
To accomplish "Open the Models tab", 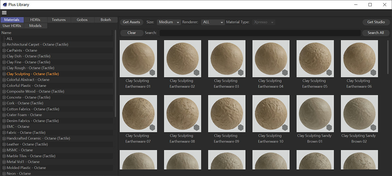I will pyautogui.click(x=35, y=26).
